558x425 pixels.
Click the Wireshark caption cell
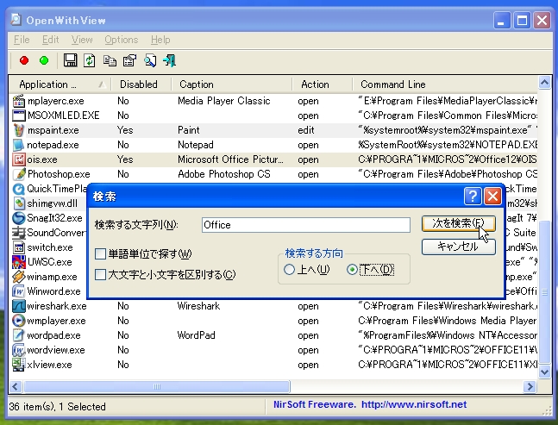coord(198,306)
